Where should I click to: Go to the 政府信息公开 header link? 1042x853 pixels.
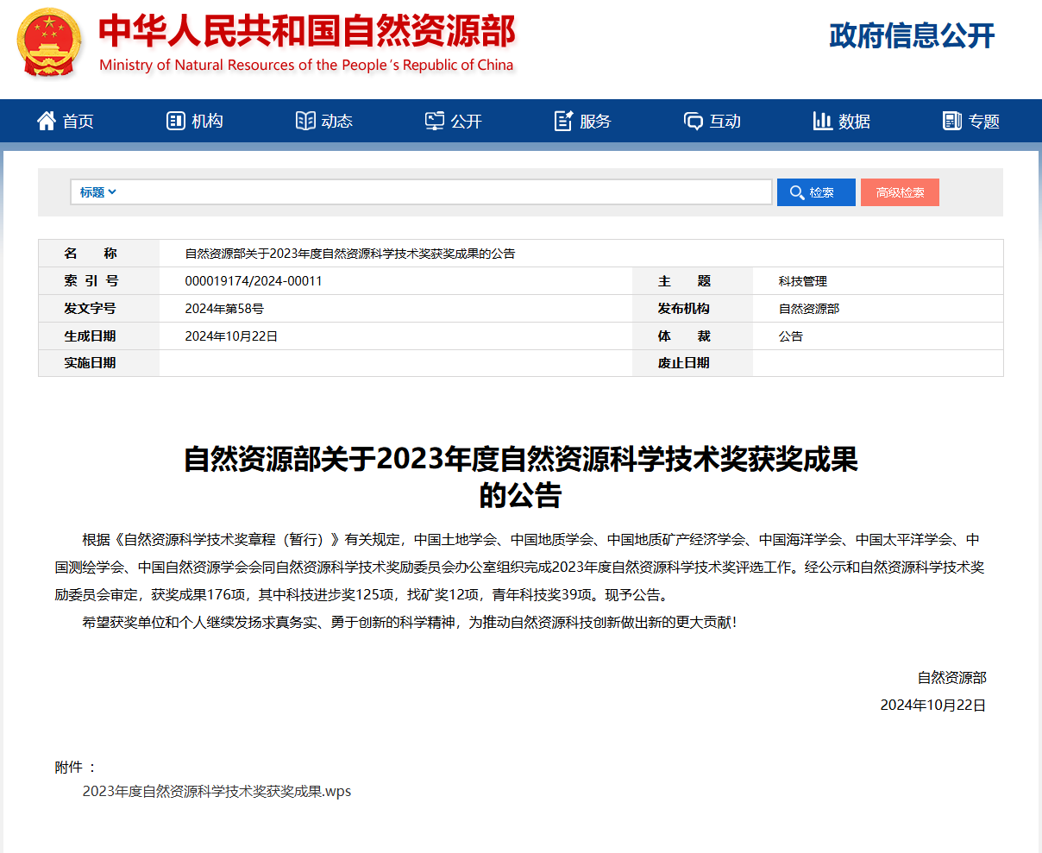pos(912,35)
